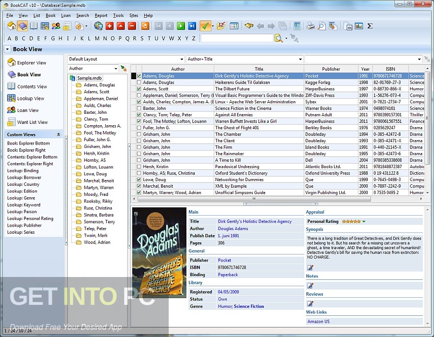This screenshot has height=337, width=434.
Task: Click the red plus Add book icon
Action: tap(110, 26)
